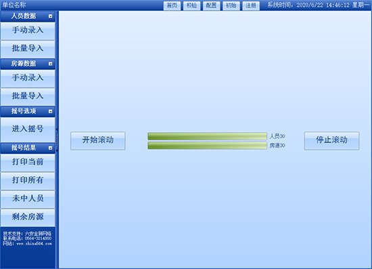Click the 人员数据 section header
This screenshot has width=372, height=269.
tap(28, 16)
